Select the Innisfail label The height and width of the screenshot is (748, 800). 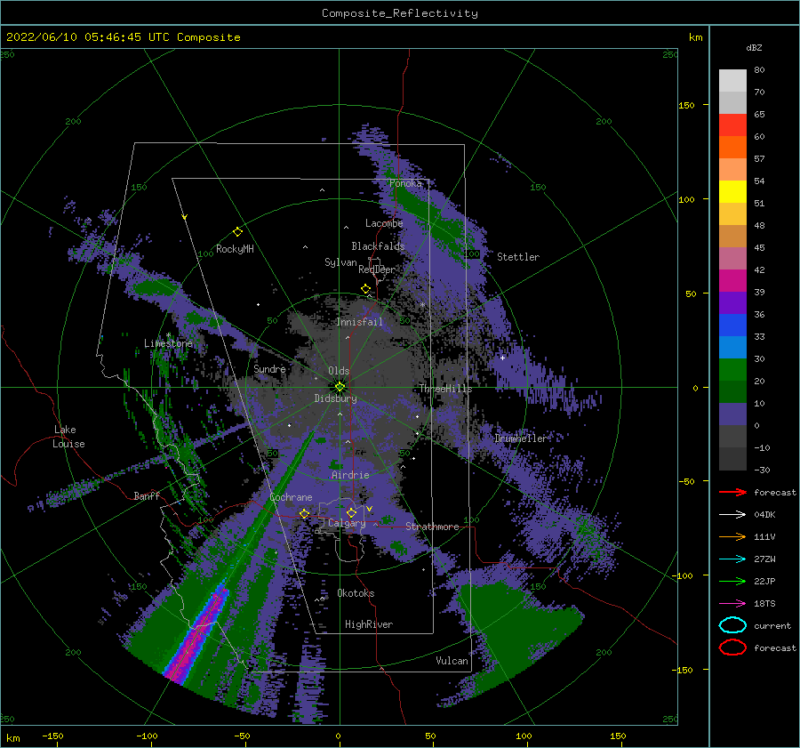point(359,322)
